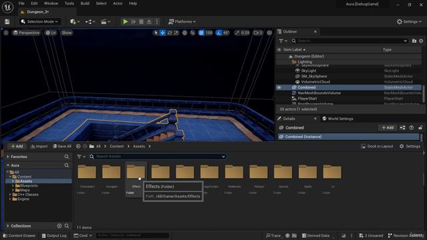Click the viewport Show button
This screenshot has width=427, height=240.
(67, 33)
